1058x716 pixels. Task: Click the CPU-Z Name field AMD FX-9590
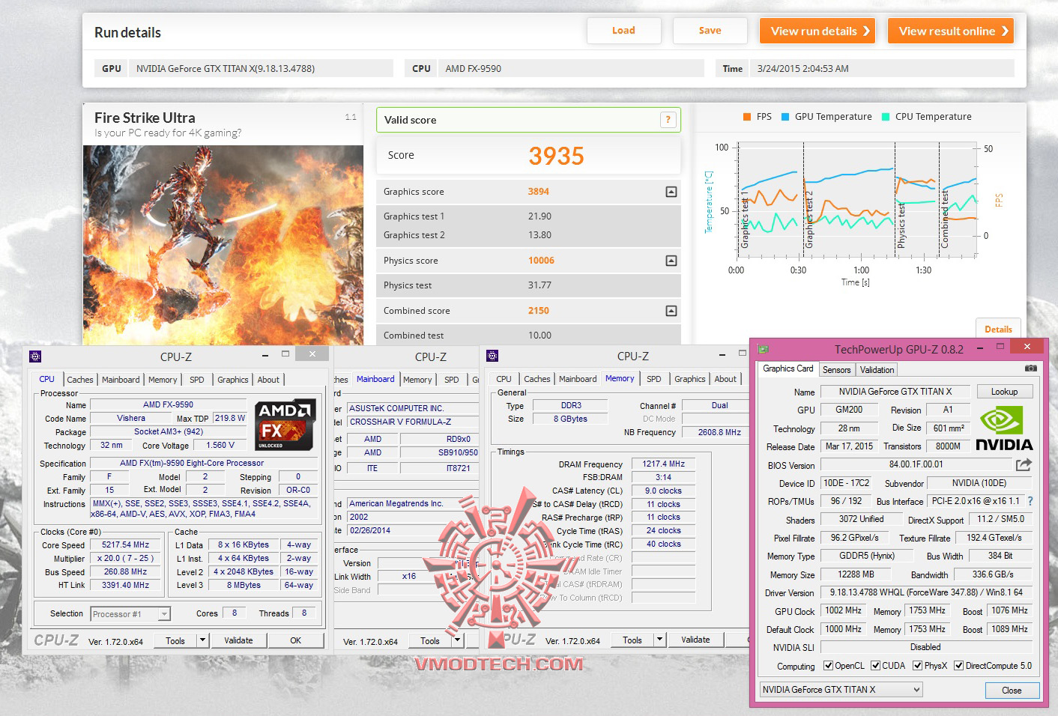[168, 404]
